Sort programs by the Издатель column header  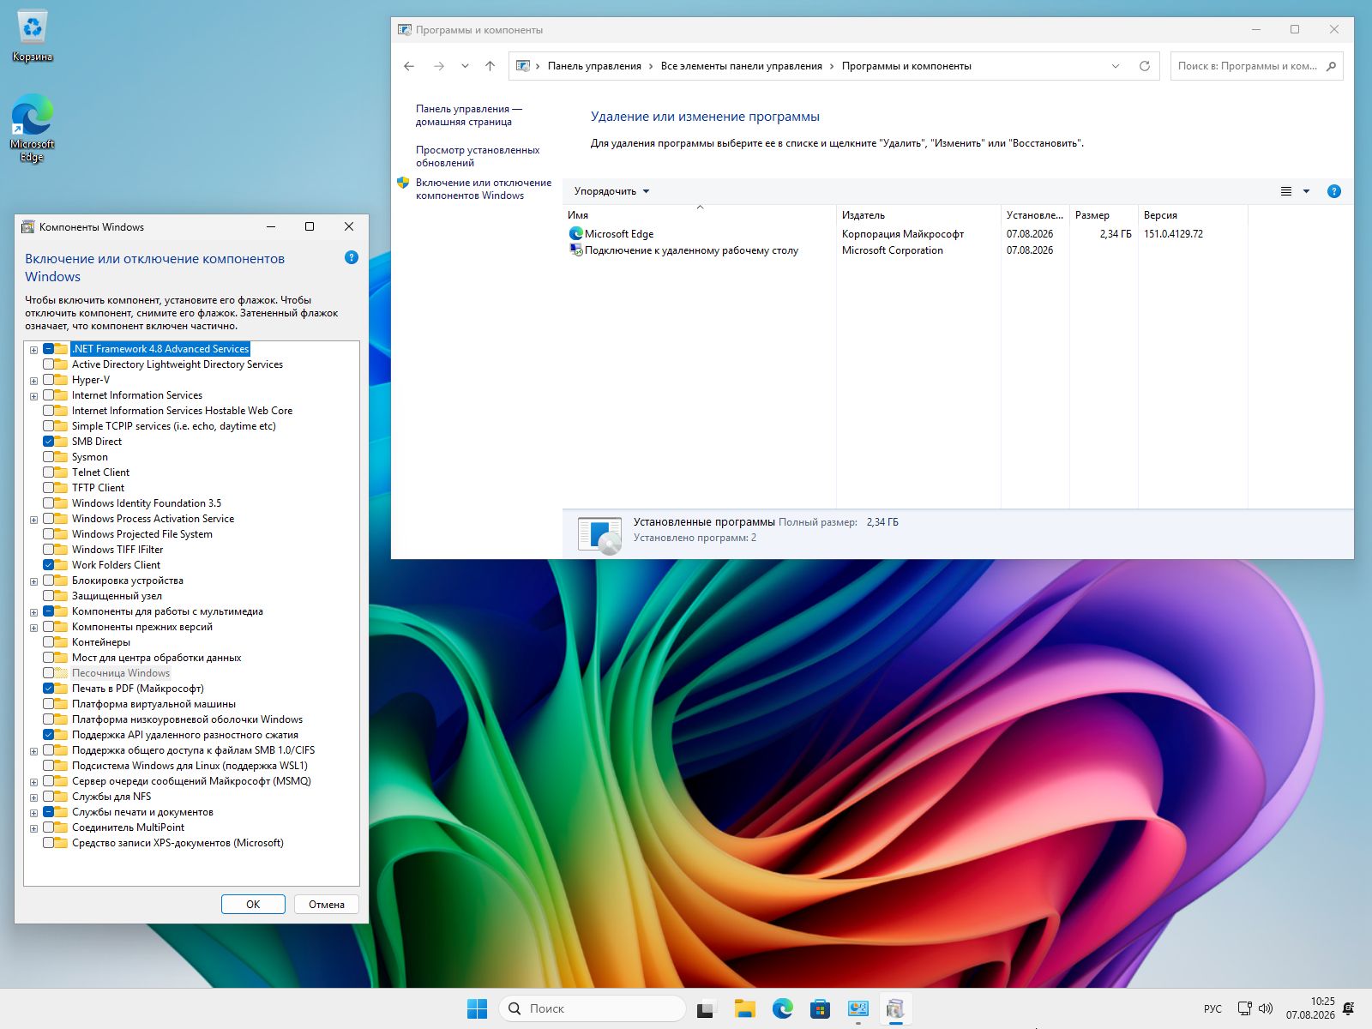point(919,215)
